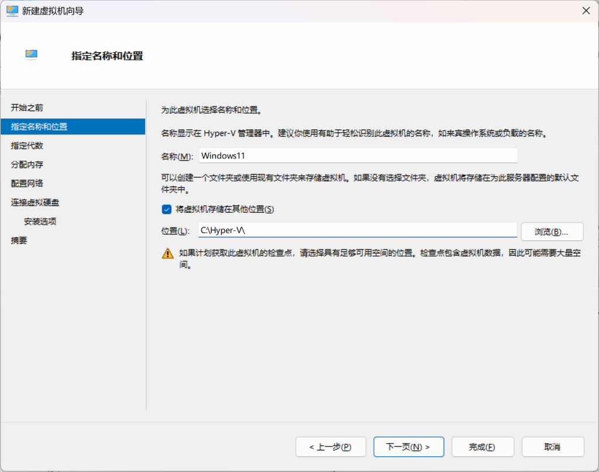
Task: Click the 位置 path field showing C:\Hyper-V\
Action: pos(357,230)
